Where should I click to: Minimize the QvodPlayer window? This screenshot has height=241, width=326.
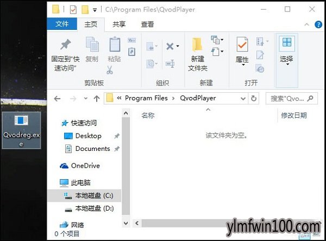[x=264, y=9]
